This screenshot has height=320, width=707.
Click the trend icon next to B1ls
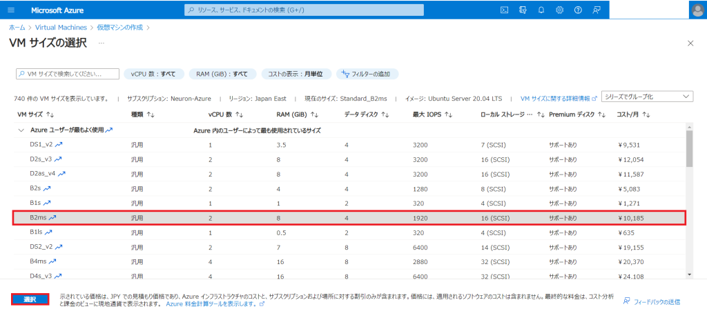(49, 232)
